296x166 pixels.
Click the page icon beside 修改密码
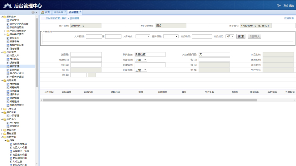pyautogui.click(x=8, y=127)
